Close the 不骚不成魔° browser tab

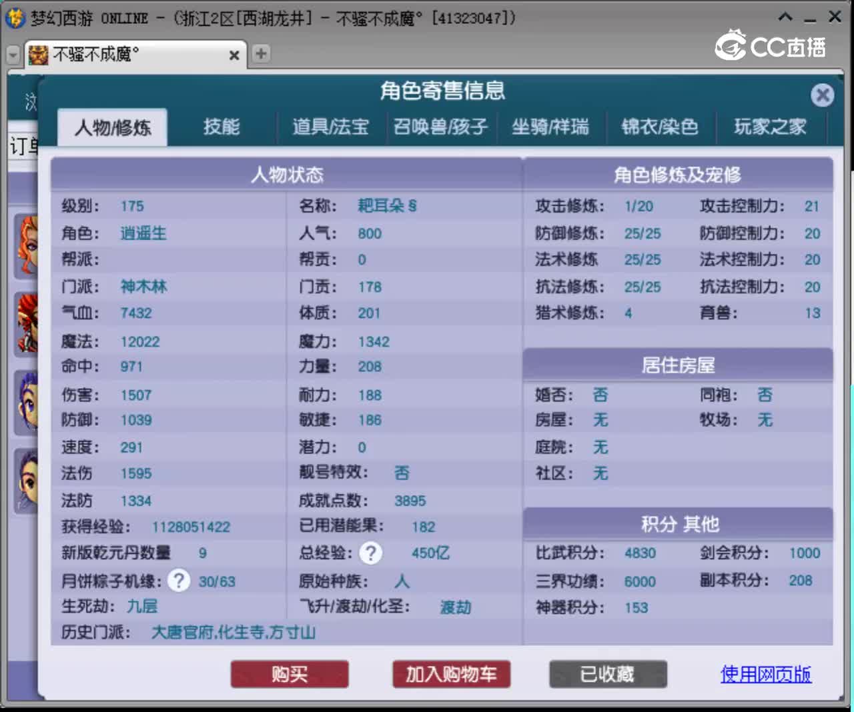tap(234, 55)
